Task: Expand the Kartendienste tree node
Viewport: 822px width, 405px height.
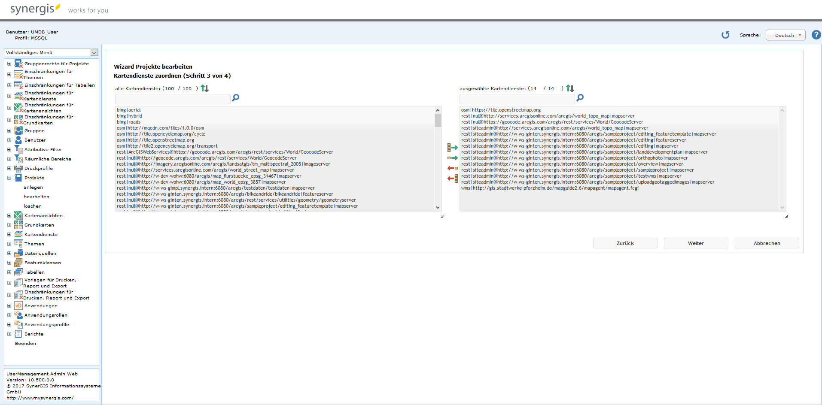Action: click(x=9, y=235)
